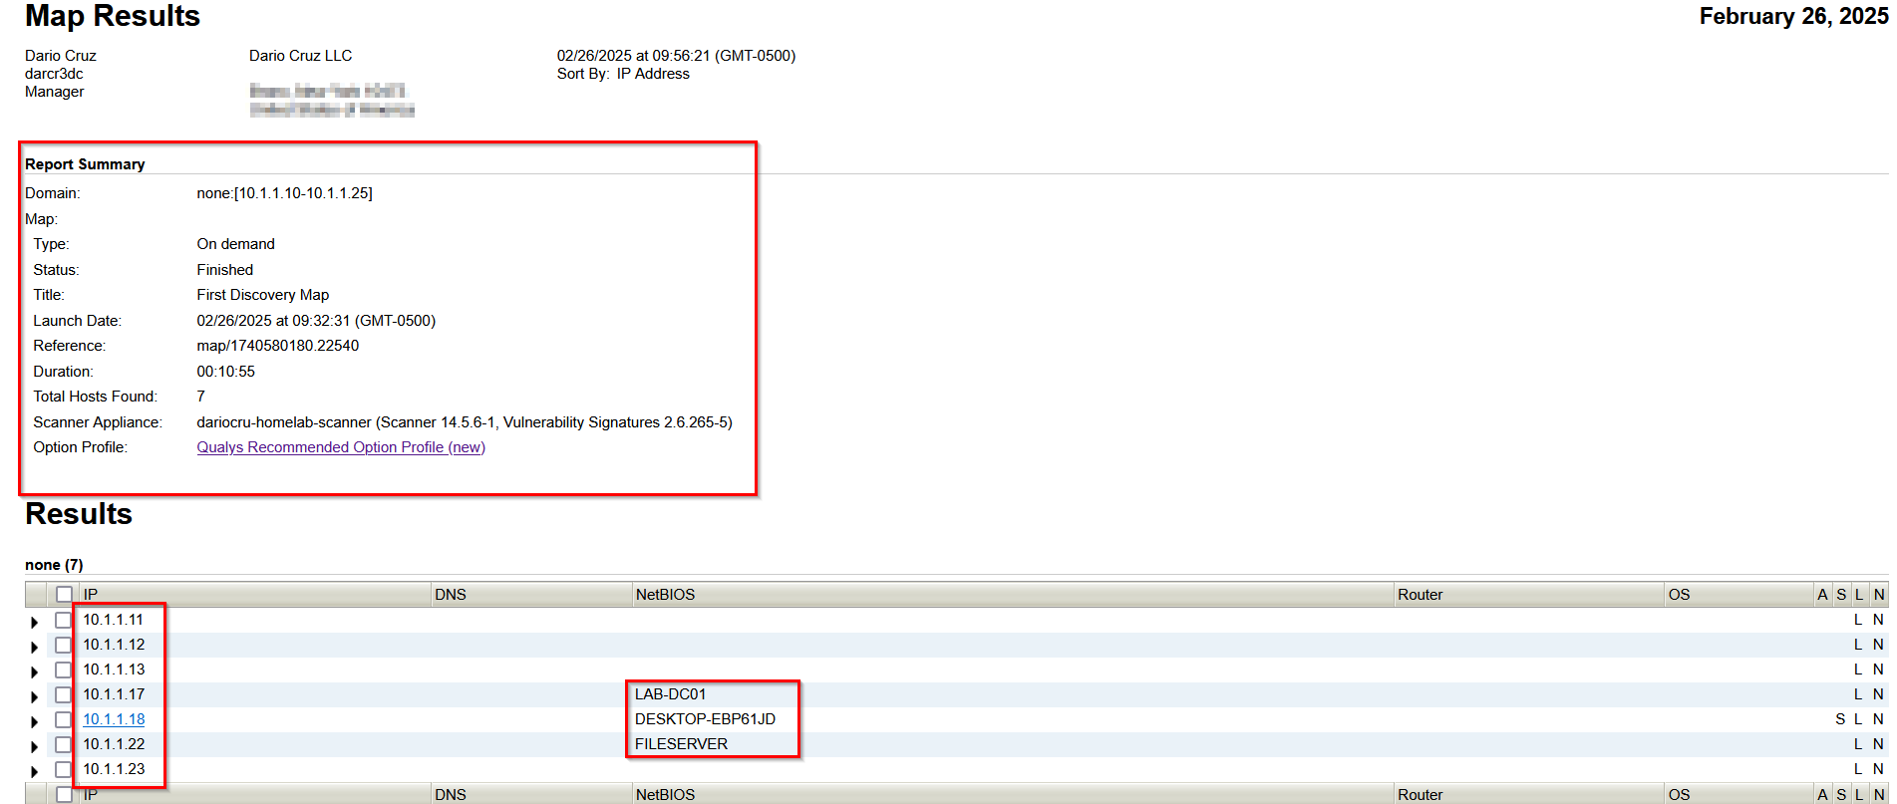Click the Report Summary heading
The image size is (1897, 804).
pos(85,164)
